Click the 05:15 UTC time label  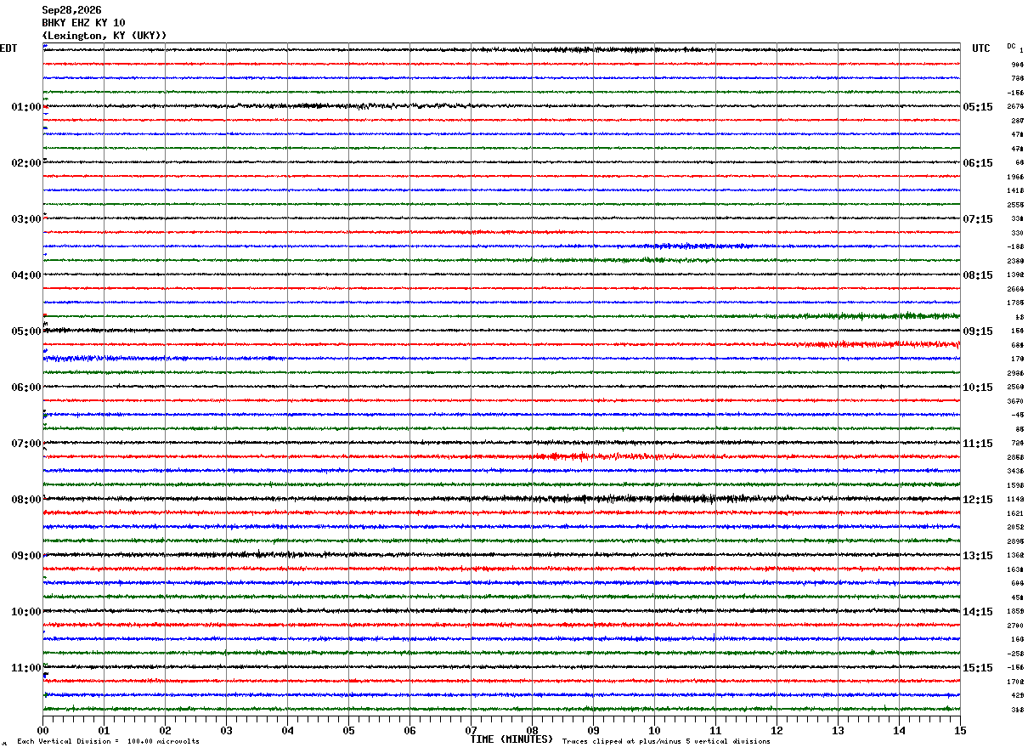[x=978, y=107]
